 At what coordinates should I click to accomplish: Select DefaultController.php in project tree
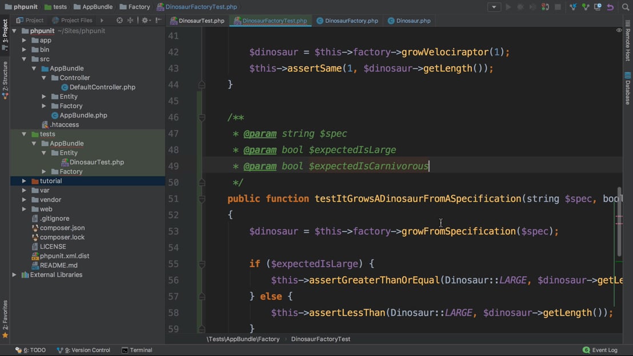point(98,87)
